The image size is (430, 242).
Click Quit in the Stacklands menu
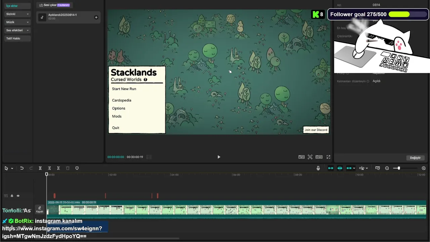[116, 128]
